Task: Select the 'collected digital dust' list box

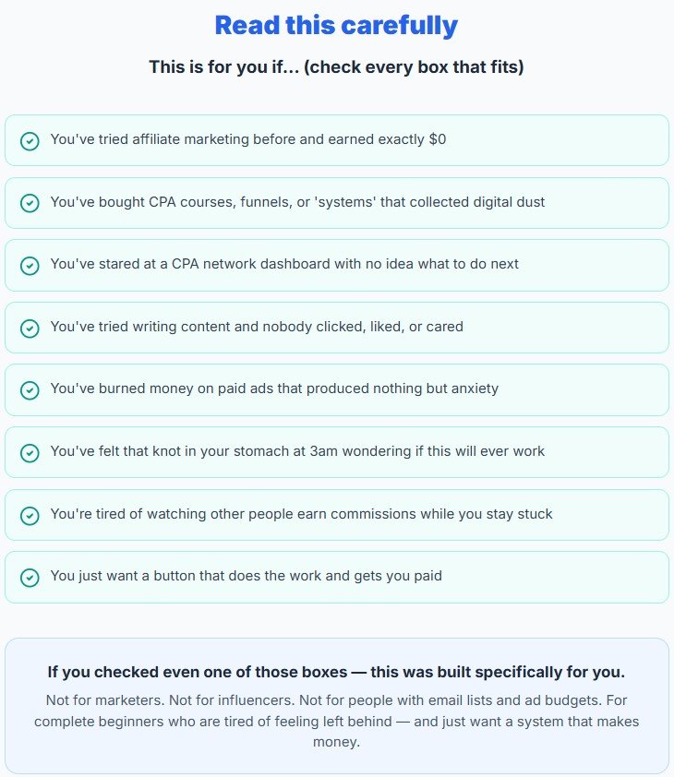Action: point(337,203)
